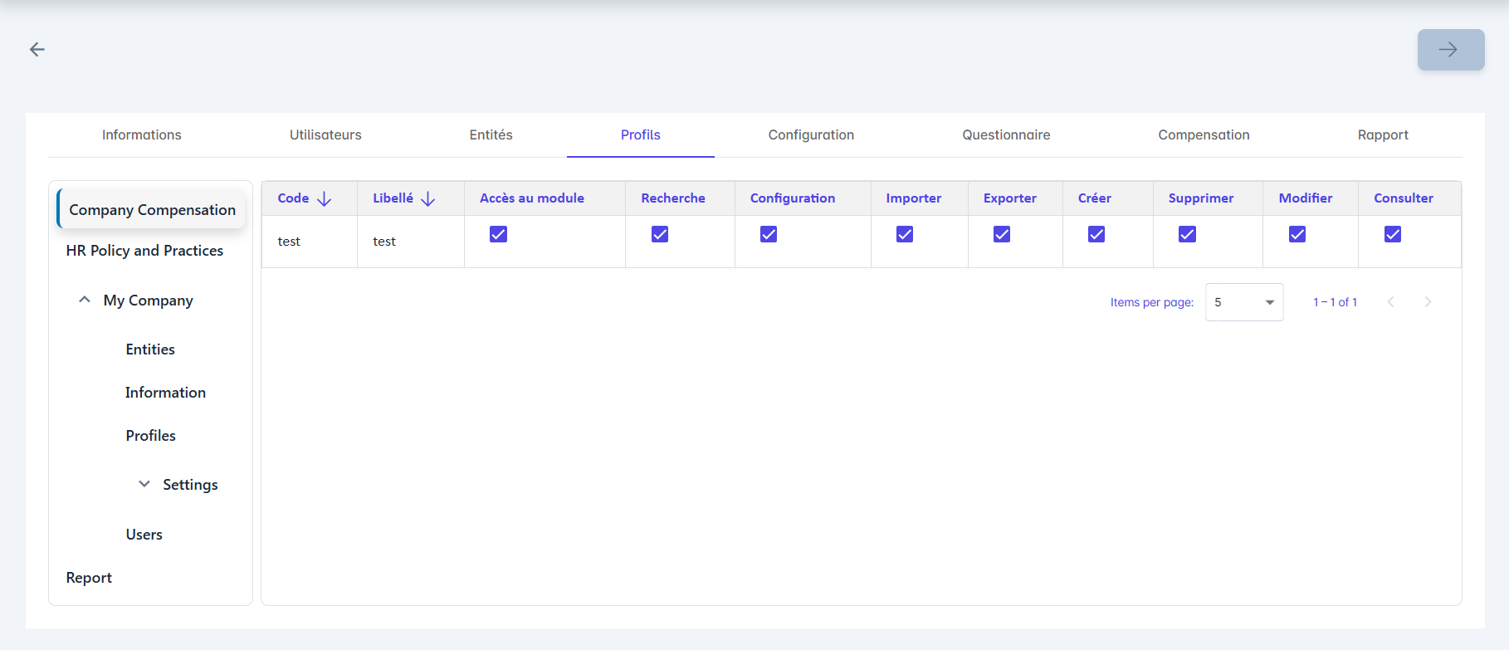Toggle the Consulter checkbox
This screenshot has height=650, width=1509.
(1392, 234)
